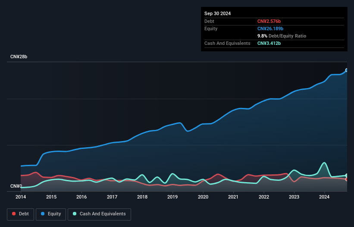This screenshot has height=227, width=354.
Task: Click the red Debt endpoint marker on chart
Action: [347, 179]
